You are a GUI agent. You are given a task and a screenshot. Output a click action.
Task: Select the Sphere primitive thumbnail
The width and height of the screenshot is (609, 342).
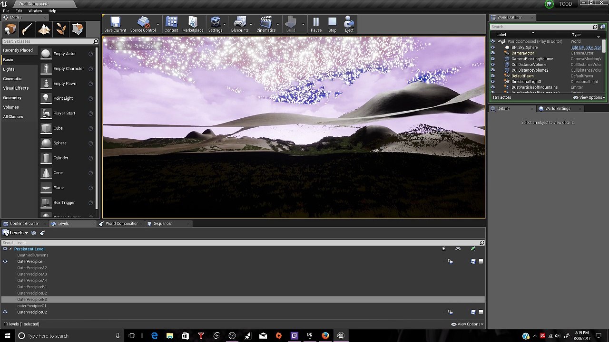(x=46, y=143)
